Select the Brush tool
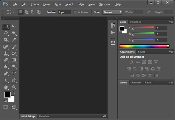Image resolution: width=175 pixels, height=120 pixels. [x=14, y=47]
